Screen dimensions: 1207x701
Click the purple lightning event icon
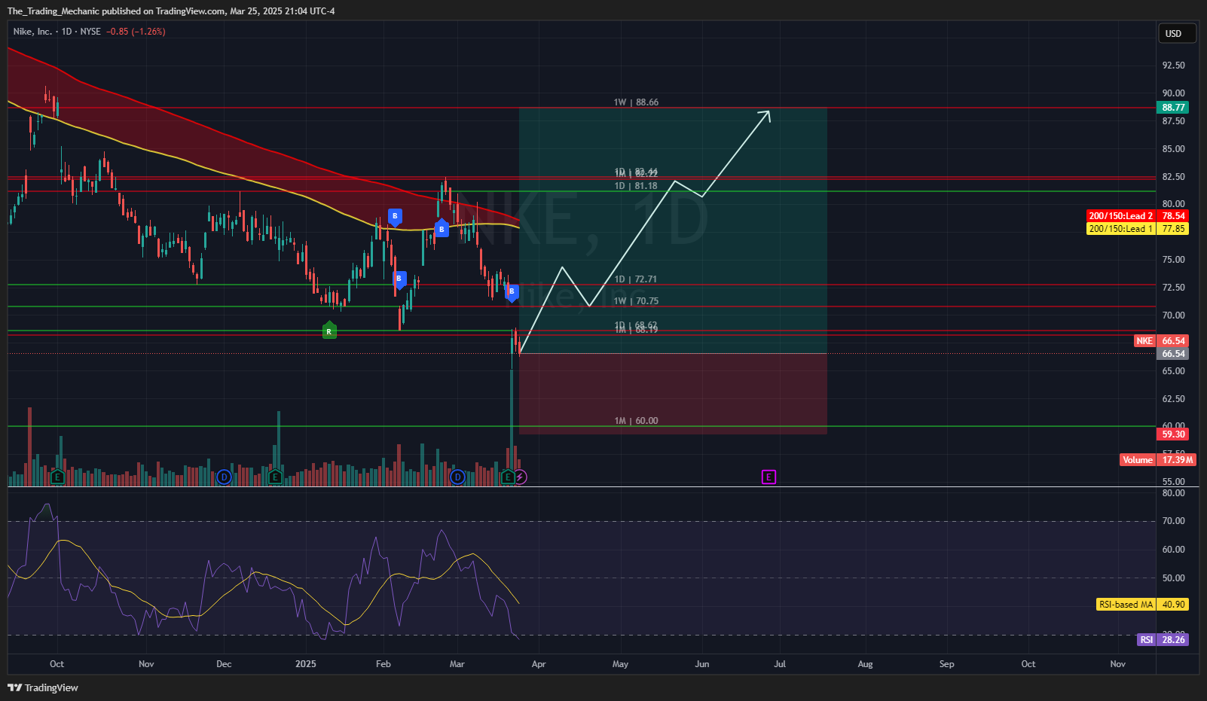click(x=520, y=477)
